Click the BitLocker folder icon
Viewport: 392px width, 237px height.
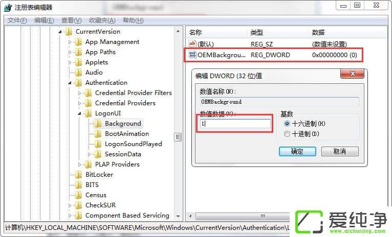(78, 175)
